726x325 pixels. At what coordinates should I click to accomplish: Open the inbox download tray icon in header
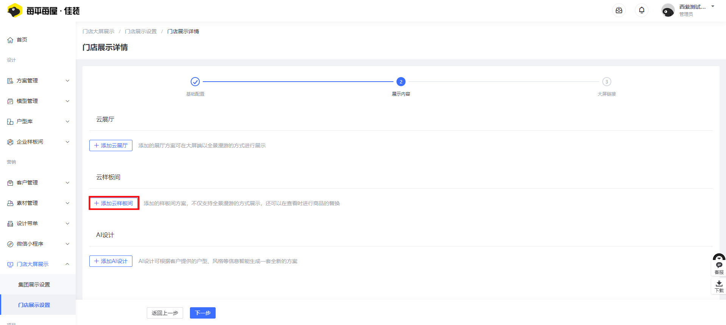(x=619, y=10)
